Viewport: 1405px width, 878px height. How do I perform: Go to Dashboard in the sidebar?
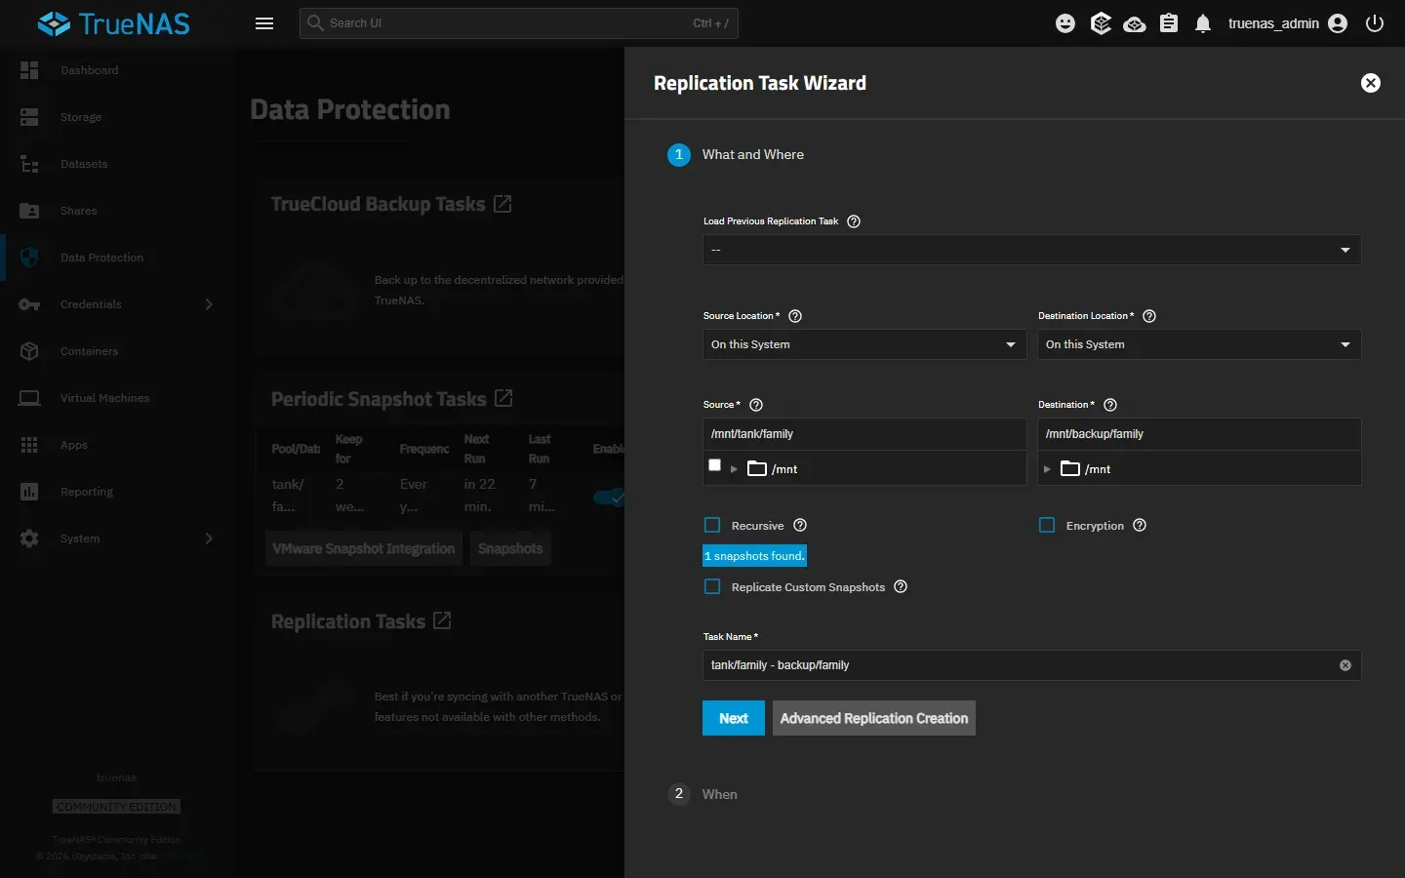(x=117, y=70)
